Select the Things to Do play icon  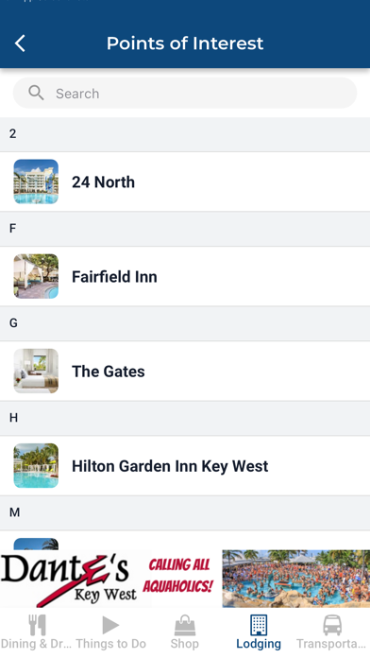pyautogui.click(x=110, y=625)
